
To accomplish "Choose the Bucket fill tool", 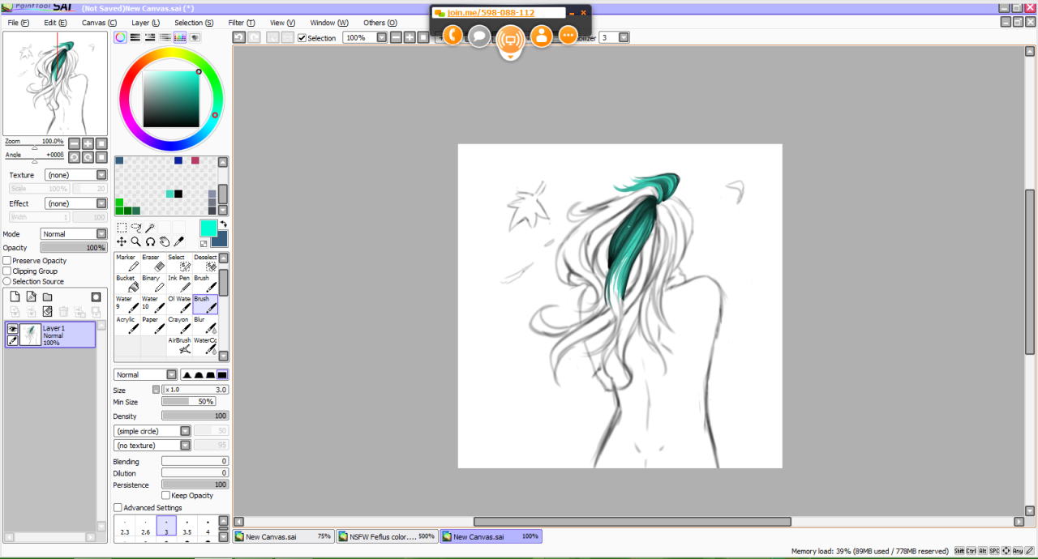I will coord(126,283).
